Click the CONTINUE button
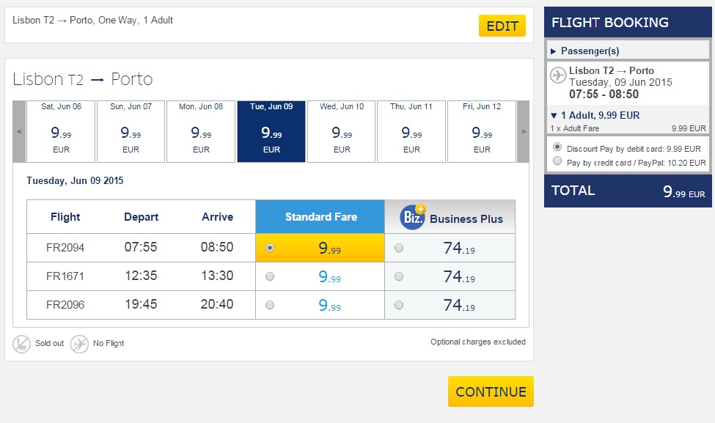The height and width of the screenshot is (423, 715). click(x=491, y=391)
